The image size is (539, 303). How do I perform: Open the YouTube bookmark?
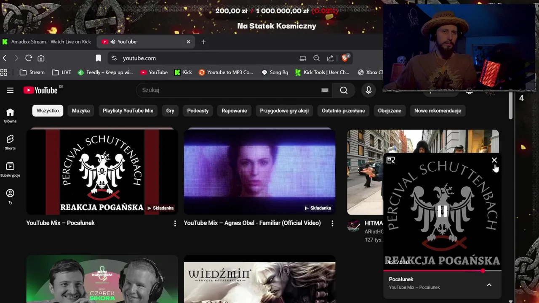(x=154, y=72)
